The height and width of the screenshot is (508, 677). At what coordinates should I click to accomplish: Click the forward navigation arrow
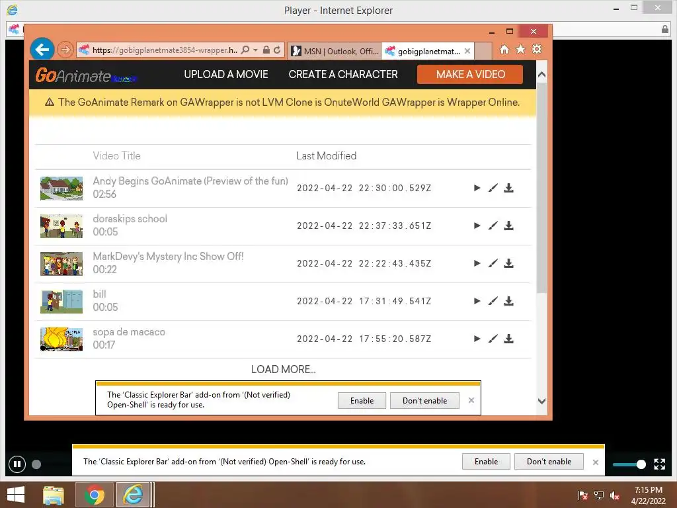(x=65, y=50)
